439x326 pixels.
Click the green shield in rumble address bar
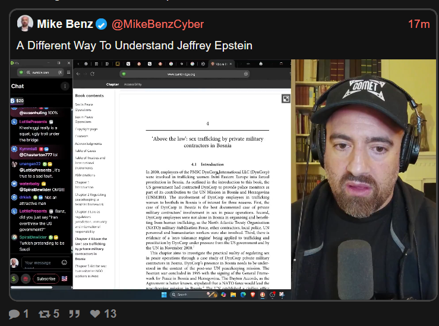(21, 72)
